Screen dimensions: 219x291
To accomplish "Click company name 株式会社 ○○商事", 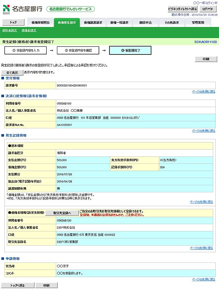I will pos(70,111).
